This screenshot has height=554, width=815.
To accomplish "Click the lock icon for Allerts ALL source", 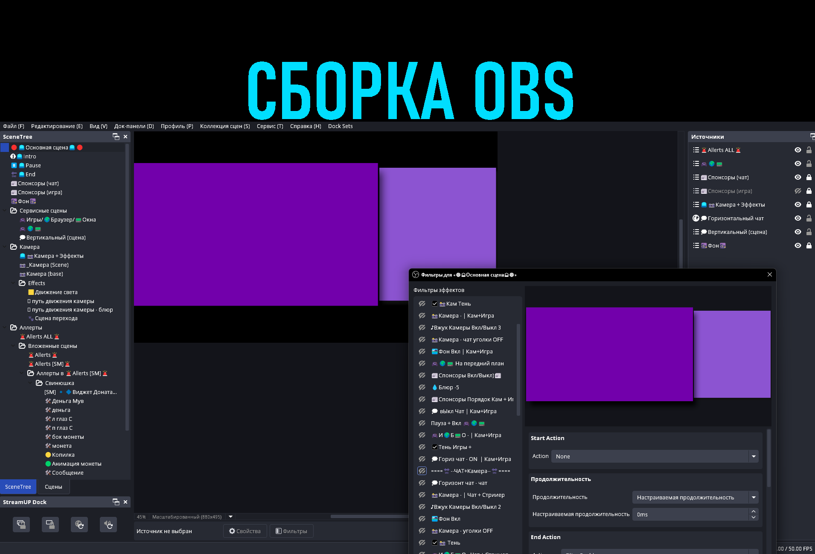I will (x=809, y=150).
